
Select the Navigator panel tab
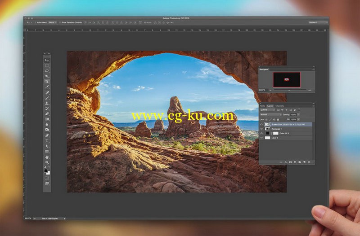264,69
